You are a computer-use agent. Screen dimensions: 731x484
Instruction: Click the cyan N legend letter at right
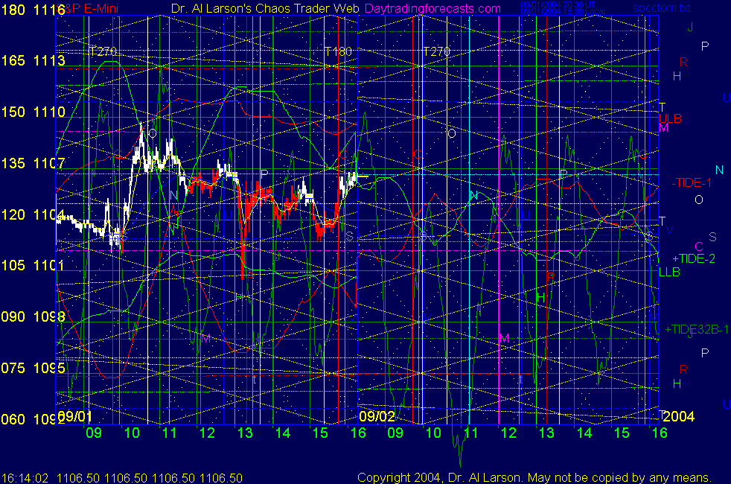tap(719, 171)
